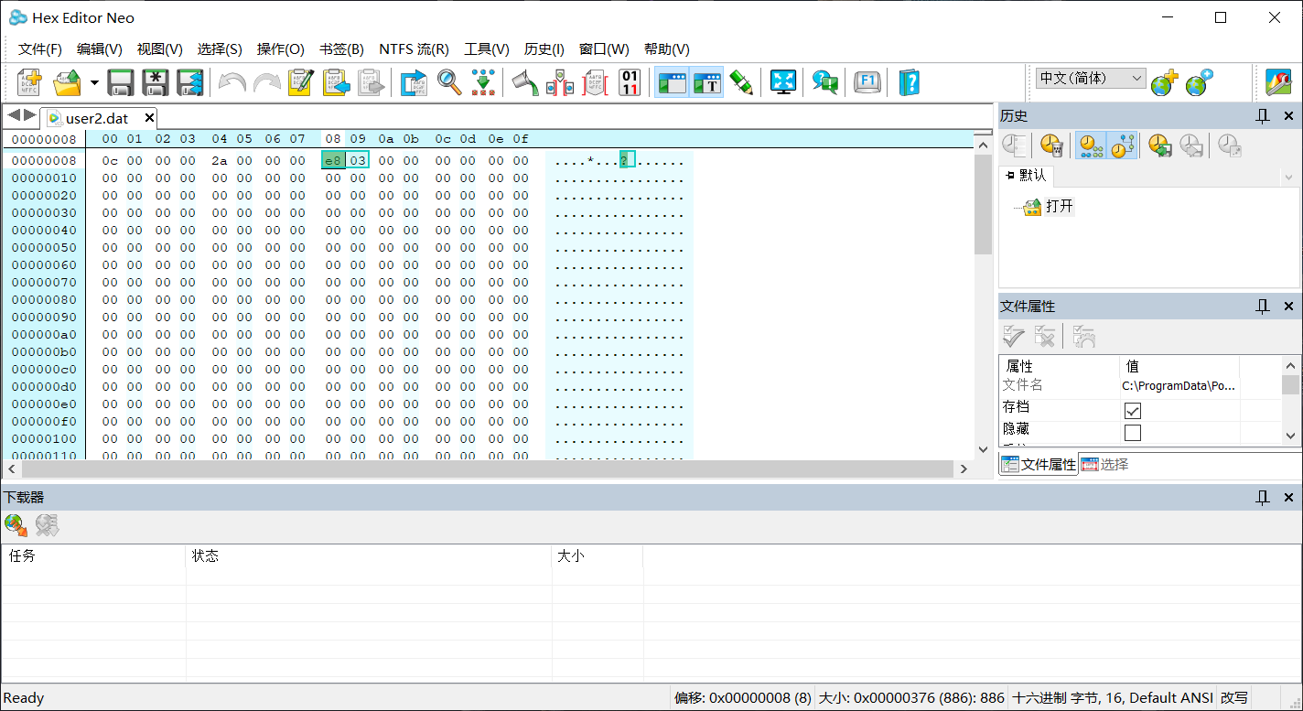Click the clipboard with blue arrow icon

click(336, 82)
